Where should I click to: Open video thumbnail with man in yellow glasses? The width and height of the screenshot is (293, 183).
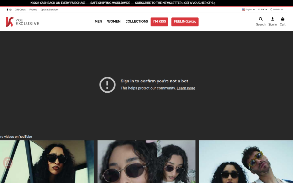pyautogui.click(x=246, y=162)
